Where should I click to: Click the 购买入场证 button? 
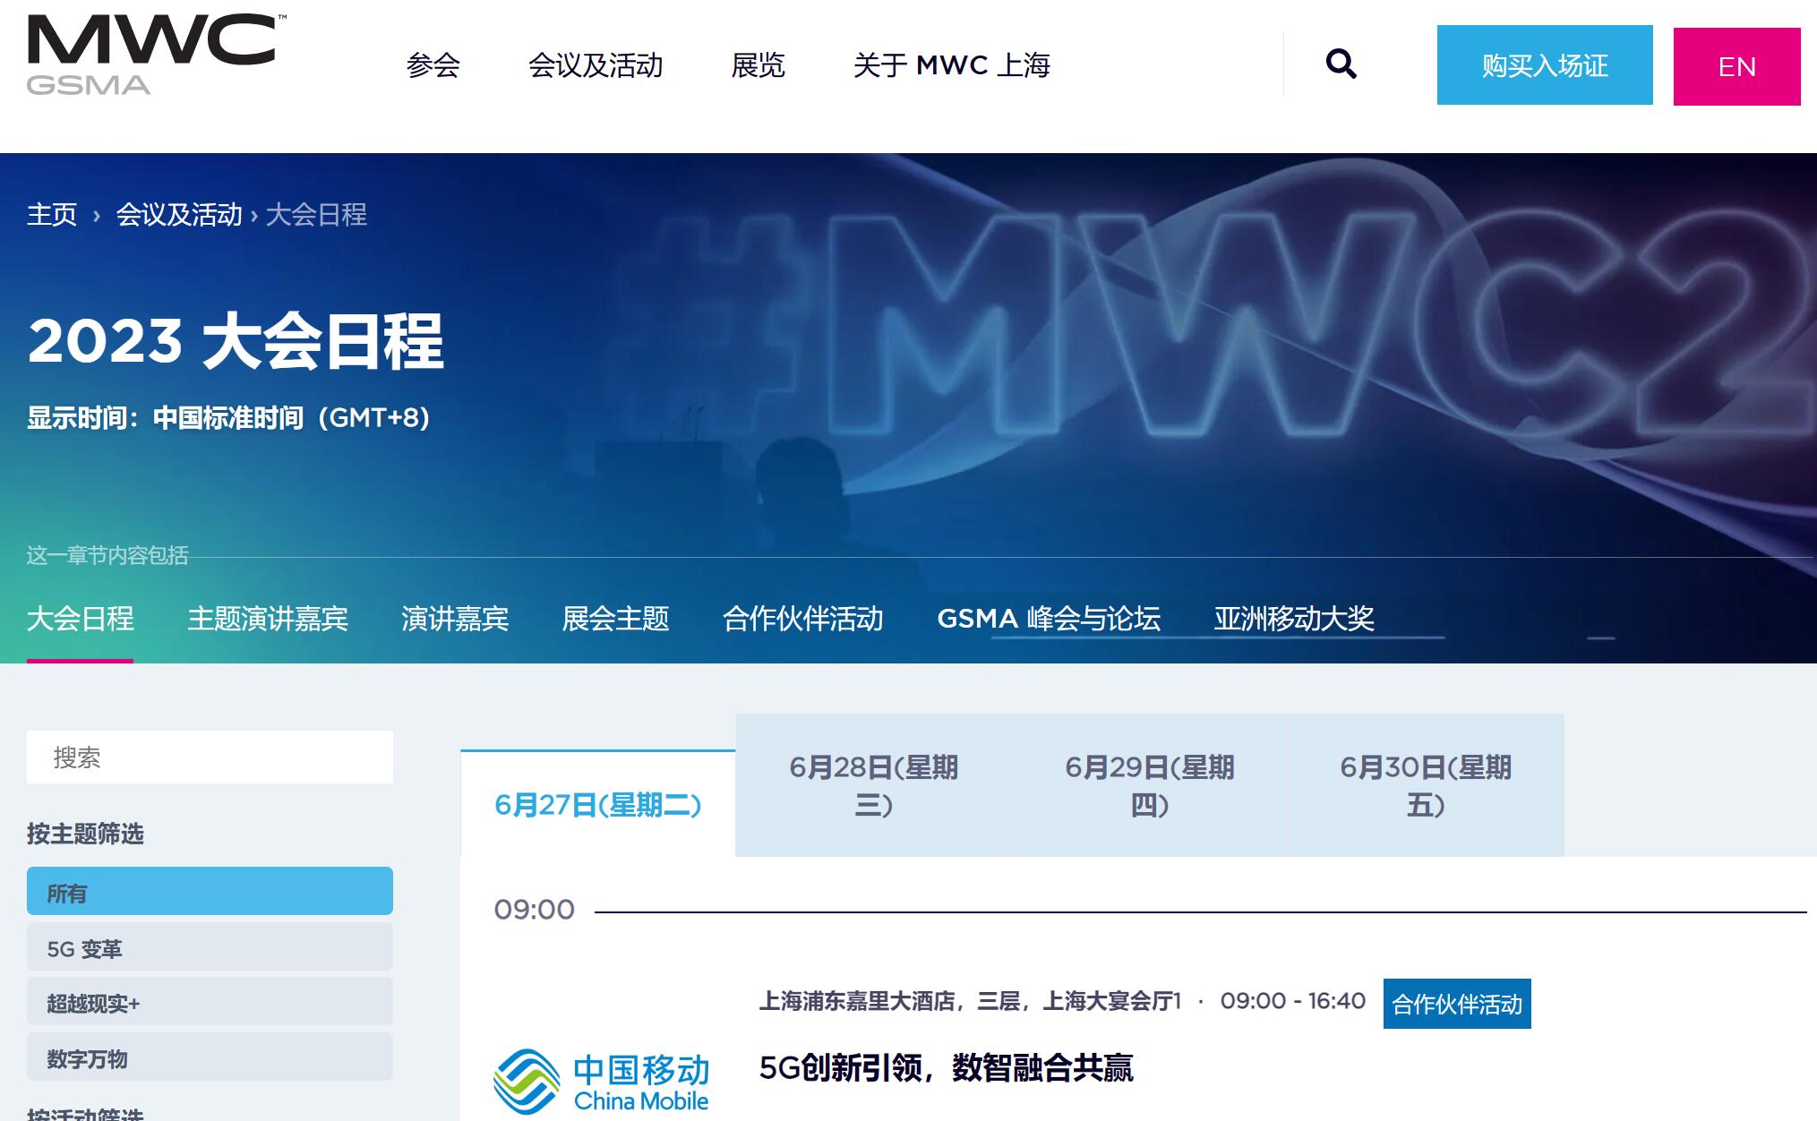(1544, 65)
